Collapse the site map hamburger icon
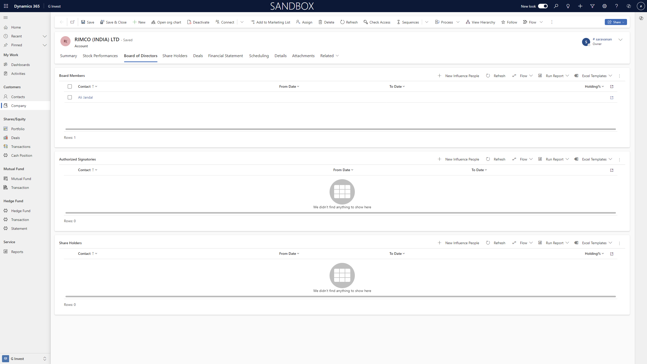The height and width of the screenshot is (364, 647). 6,17
